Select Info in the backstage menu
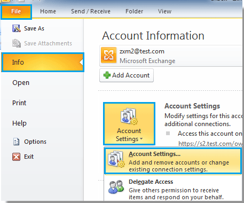This screenshot has width=244, height=203. [x=43, y=63]
